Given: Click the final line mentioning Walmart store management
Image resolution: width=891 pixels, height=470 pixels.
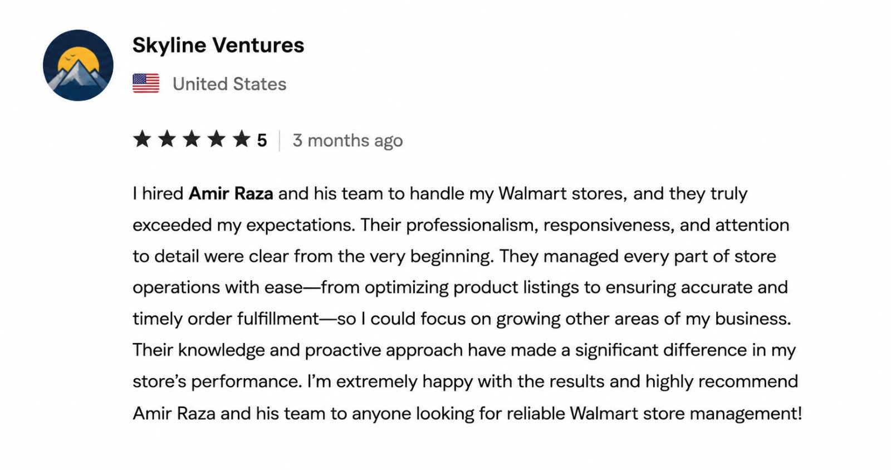Looking at the screenshot, I should [467, 413].
